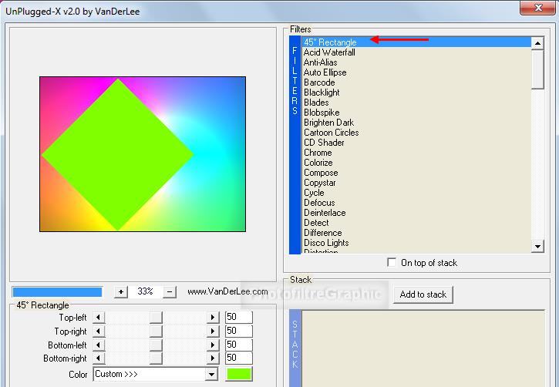Pick the Blacklight filter
The image size is (559, 387).
[322, 93]
